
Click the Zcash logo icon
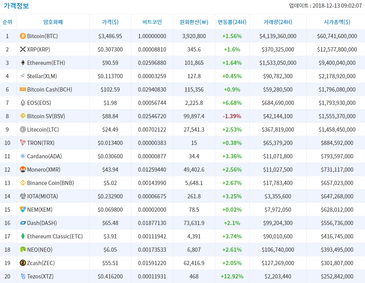pyautogui.click(x=22, y=263)
